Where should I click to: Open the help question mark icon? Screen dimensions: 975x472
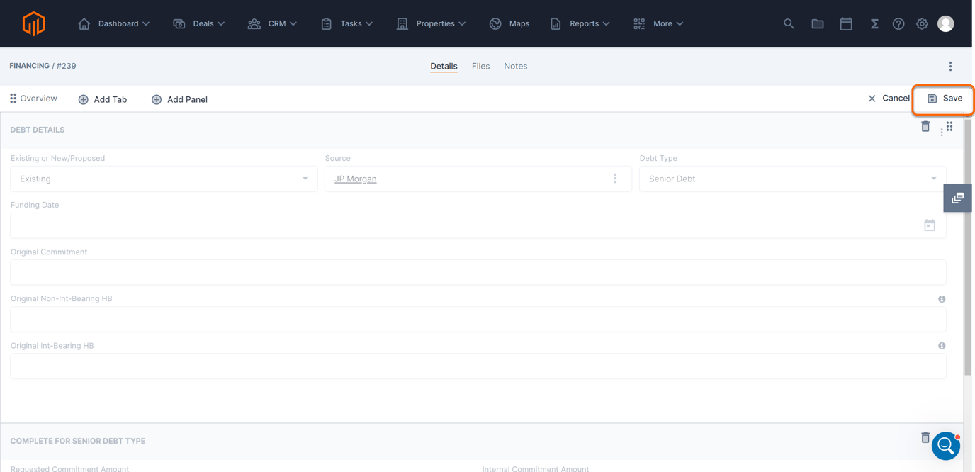(x=898, y=23)
